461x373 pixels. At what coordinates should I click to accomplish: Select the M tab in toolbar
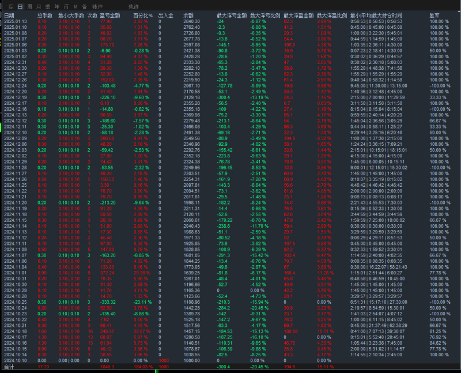75,6
